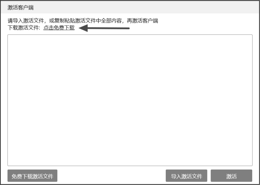Click the top-left corner of the text box
260x185 pixels.
(8, 35)
